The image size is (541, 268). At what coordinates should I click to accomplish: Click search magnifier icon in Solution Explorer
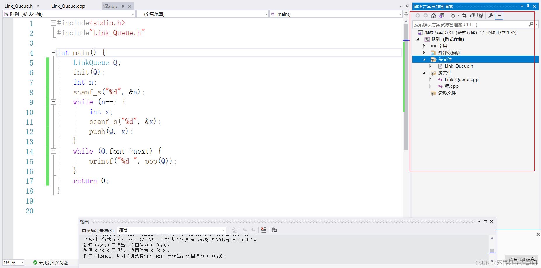tap(531, 24)
